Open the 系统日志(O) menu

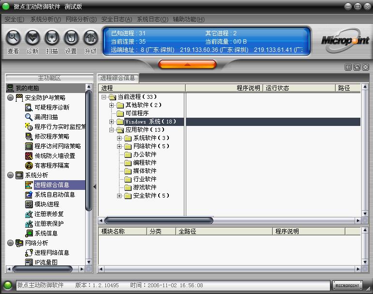tap(152, 19)
